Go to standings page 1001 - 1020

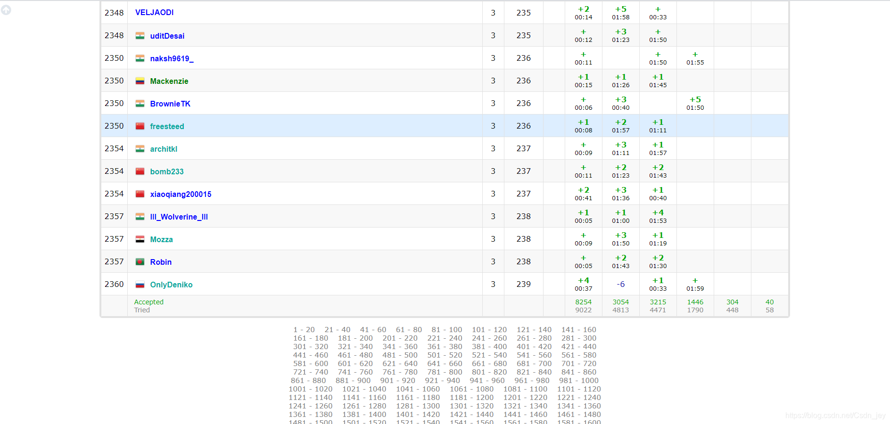(x=310, y=389)
